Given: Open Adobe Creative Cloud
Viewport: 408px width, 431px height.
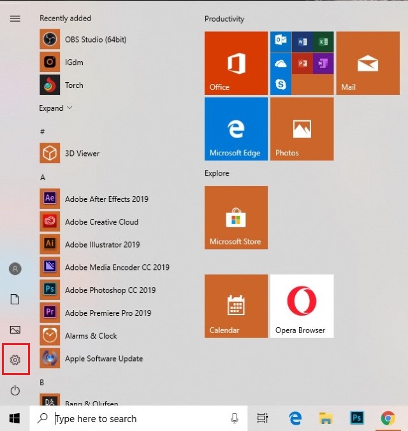Looking at the screenshot, I should click(x=89, y=222).
